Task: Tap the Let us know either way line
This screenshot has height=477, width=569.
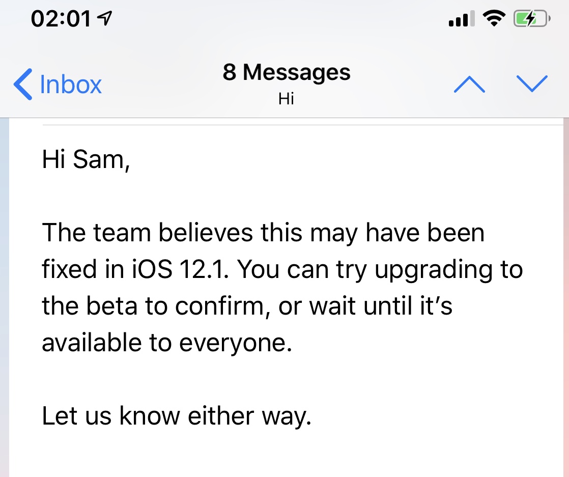Action: coord(177,416)
